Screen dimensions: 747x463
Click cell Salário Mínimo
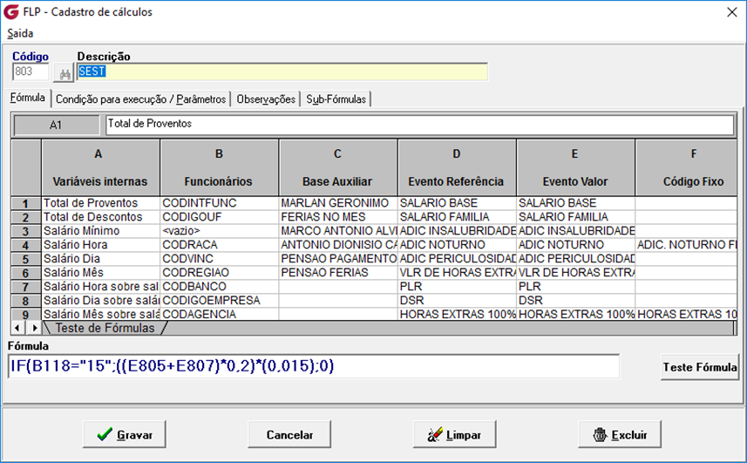coord(100,230)
